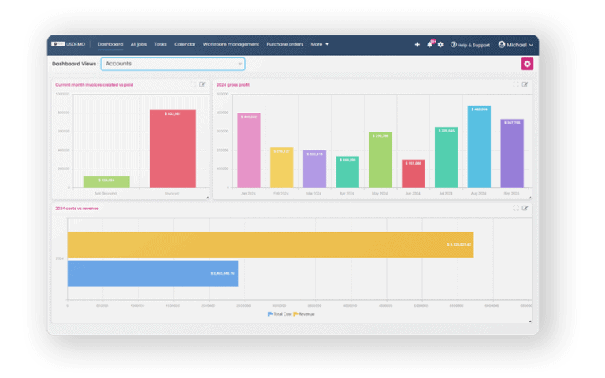Toggle Revenue series in chart legend
The height and width of the screenshot is (378, 605).
click(x=304, y=313)
